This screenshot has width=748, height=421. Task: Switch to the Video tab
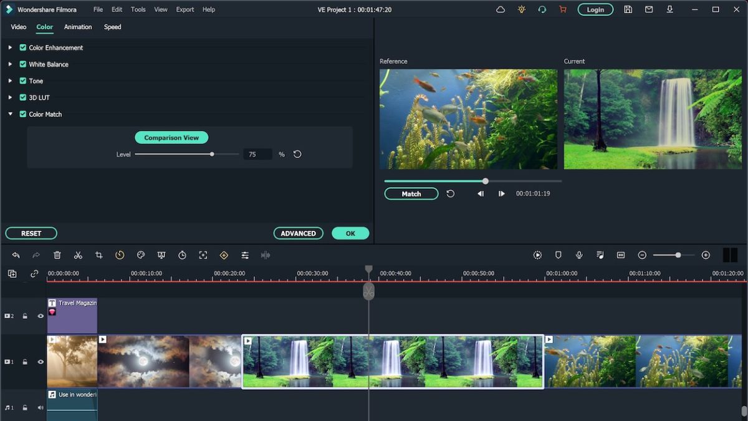(19, 27)
